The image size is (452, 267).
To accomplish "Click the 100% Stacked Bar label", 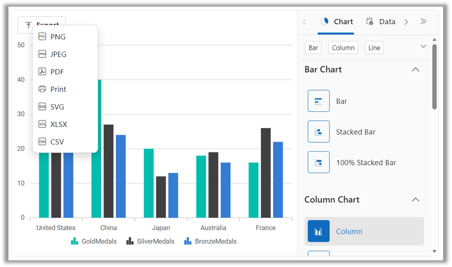I will pos(366,162).
